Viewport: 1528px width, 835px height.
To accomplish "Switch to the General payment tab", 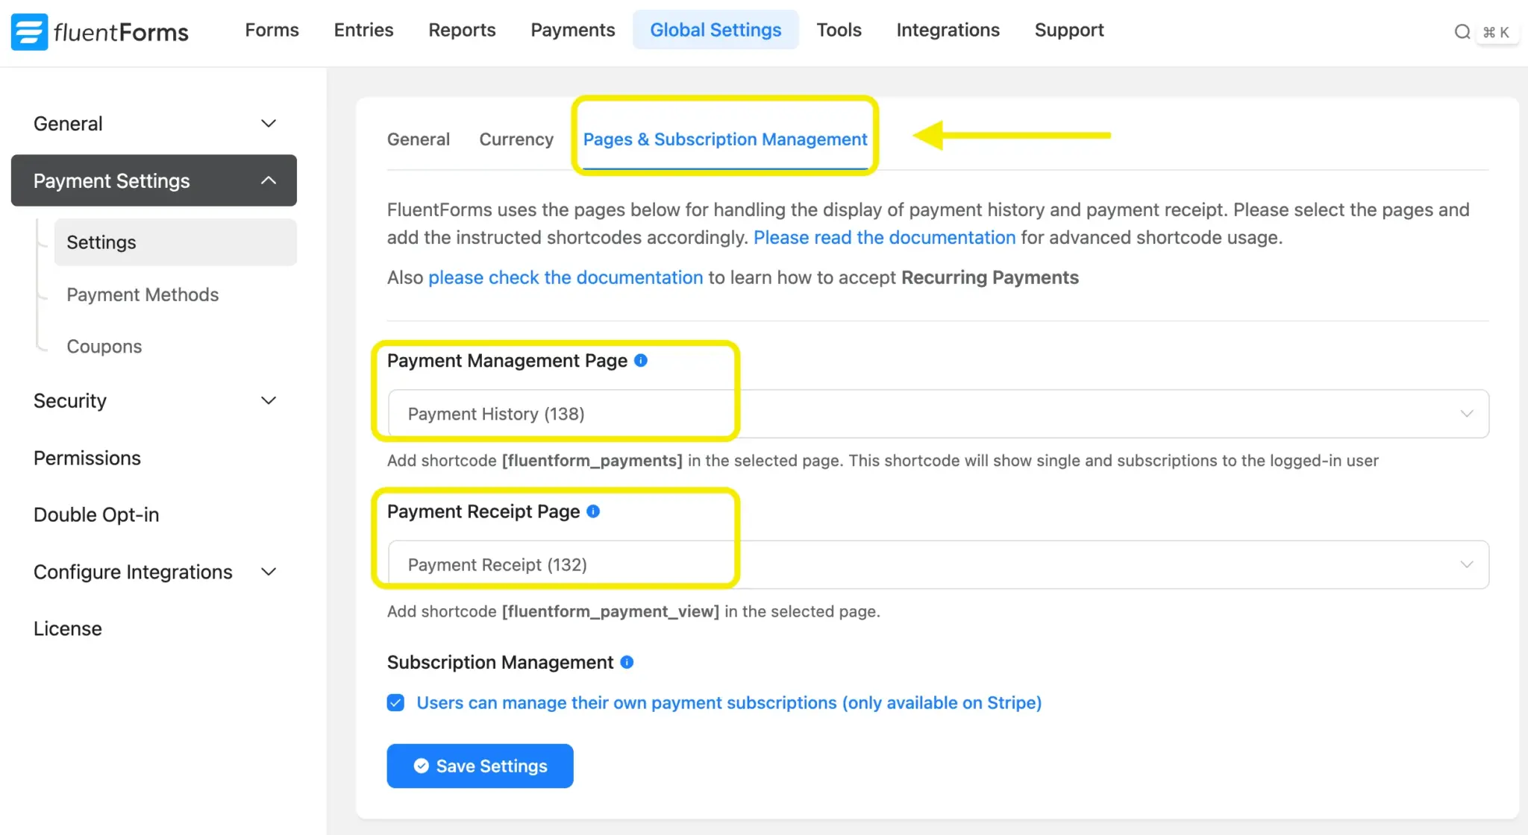I will [x=419, y=139].
